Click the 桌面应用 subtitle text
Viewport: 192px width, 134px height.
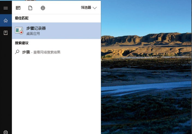click(33, 33)
